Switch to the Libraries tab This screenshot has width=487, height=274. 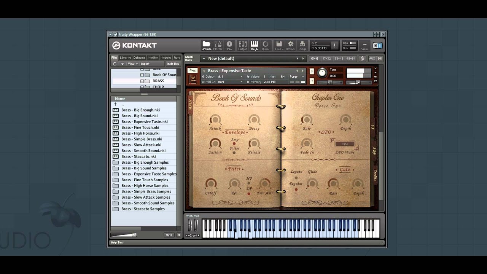(x=125, y=58)
